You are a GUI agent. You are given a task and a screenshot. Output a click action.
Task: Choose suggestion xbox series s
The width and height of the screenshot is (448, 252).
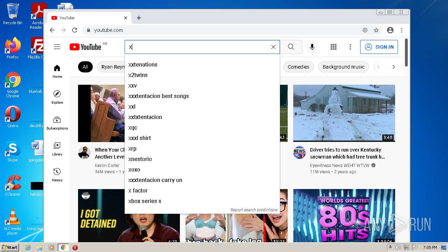(202, 201)
